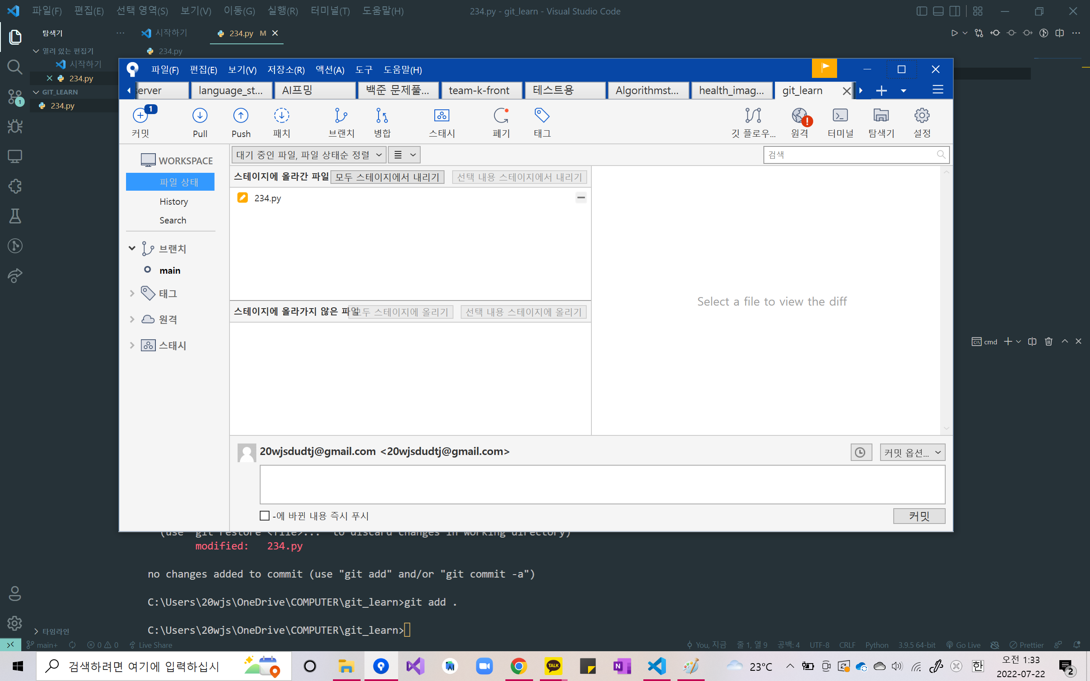This screenshot has width=1090, height=681.
Task: Click the 커밋 button at bottom right
Action: point(919,516)
